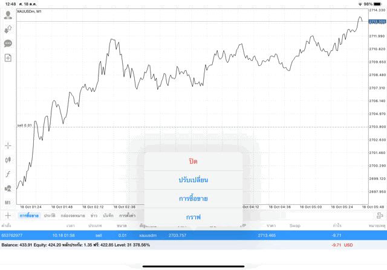Open the chat messages bubble icon
The width and height of the screenshot is (387, 270).
(x=8, y=43)
